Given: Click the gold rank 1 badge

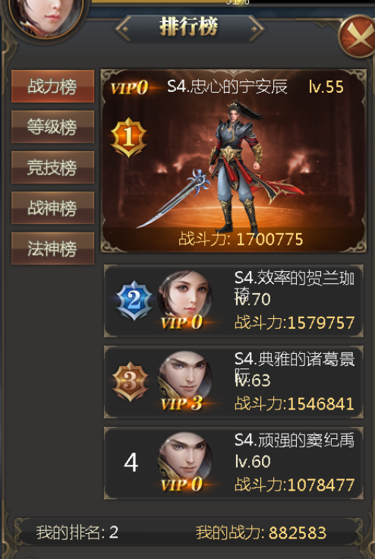Looking at the screenshot, I should point(129,137).
